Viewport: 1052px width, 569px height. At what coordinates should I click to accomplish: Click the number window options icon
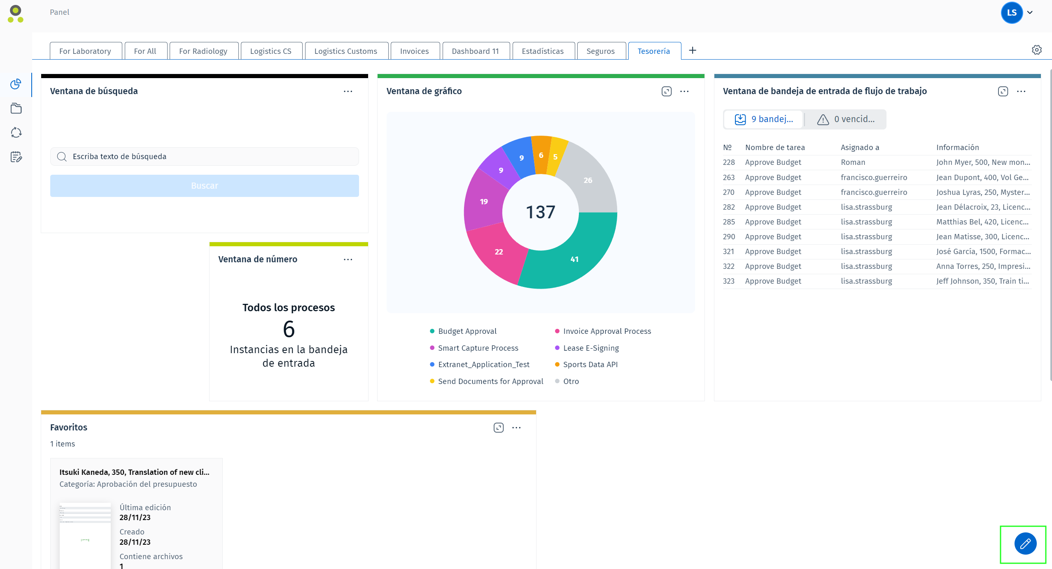tap(350, 259)
